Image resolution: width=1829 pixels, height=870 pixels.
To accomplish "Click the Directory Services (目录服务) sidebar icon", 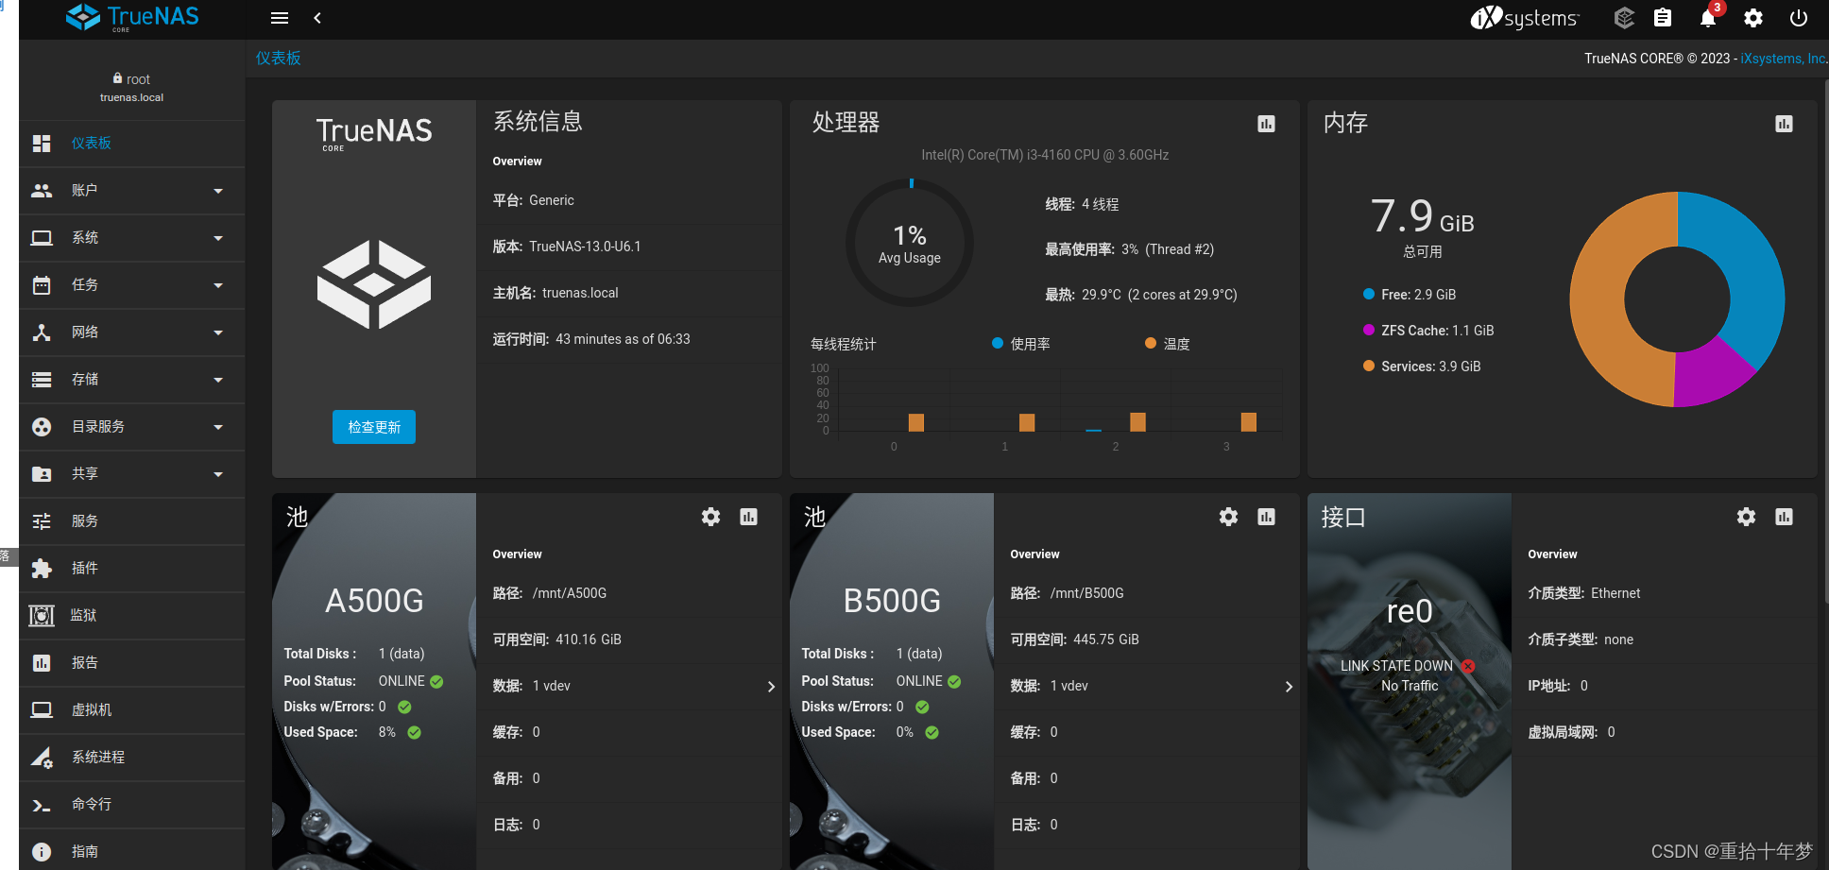I will [x=42, y=427].
